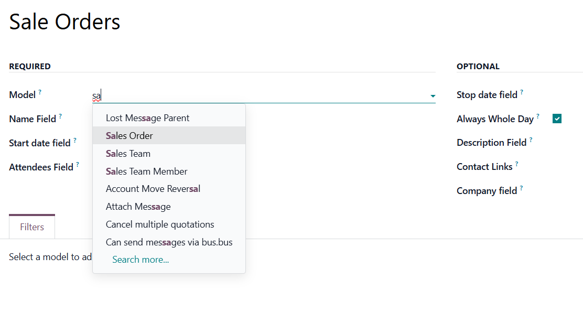
Task: Pick Sales Team Member in the suggestions
Action: click(x=146, y=171)
